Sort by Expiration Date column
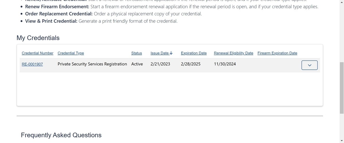The width and height of the screenshot is (344, 143). (x=194, y=53)
